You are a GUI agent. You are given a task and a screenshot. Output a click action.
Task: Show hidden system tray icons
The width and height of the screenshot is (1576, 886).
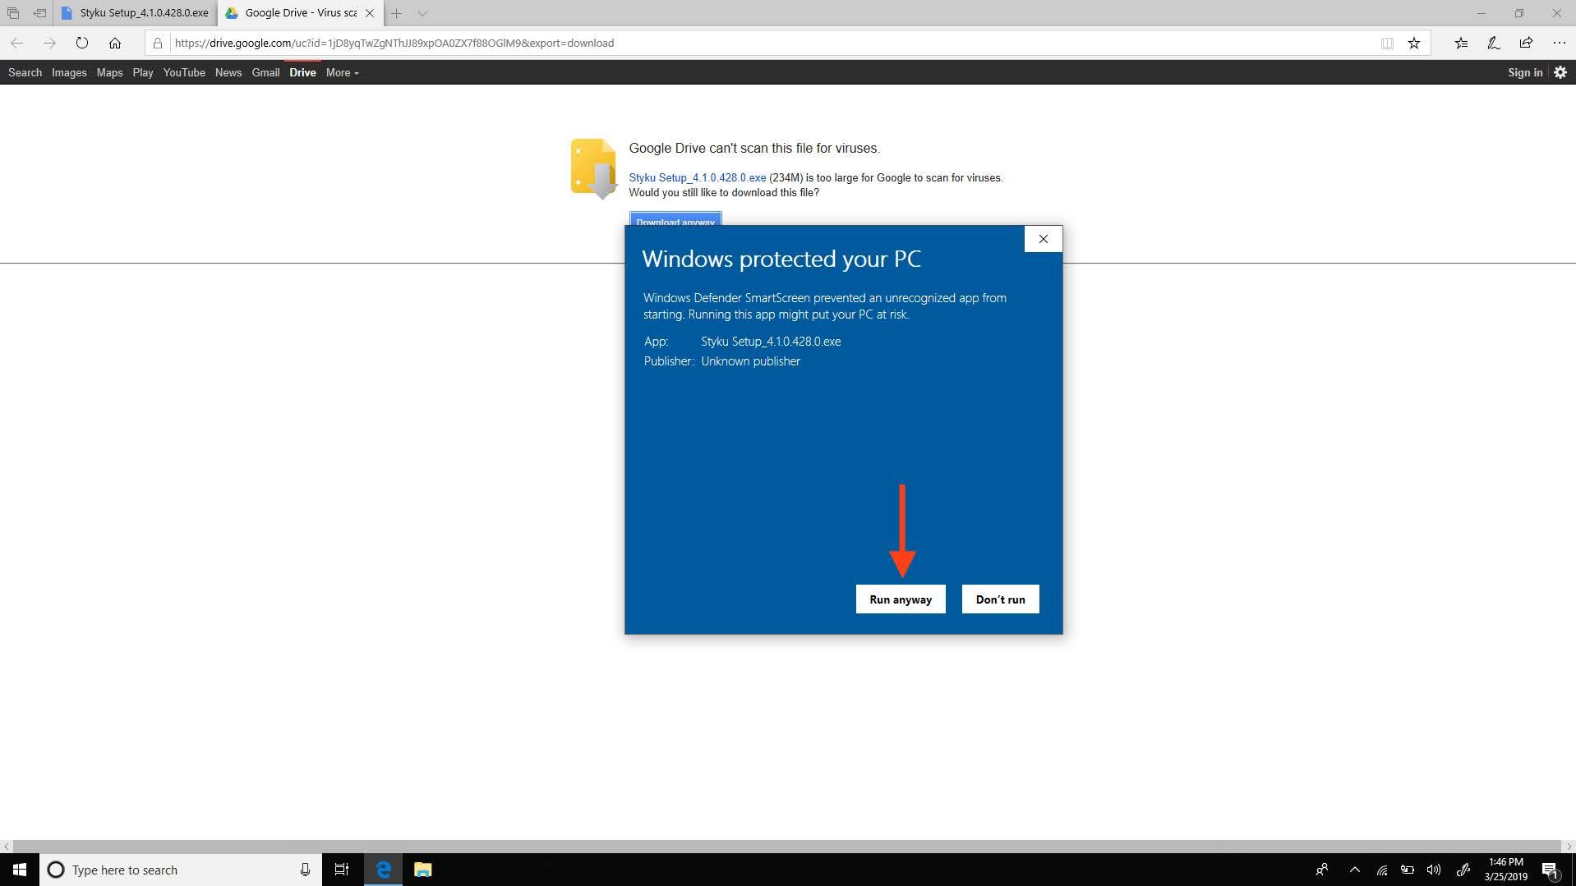click(1355, 870)
